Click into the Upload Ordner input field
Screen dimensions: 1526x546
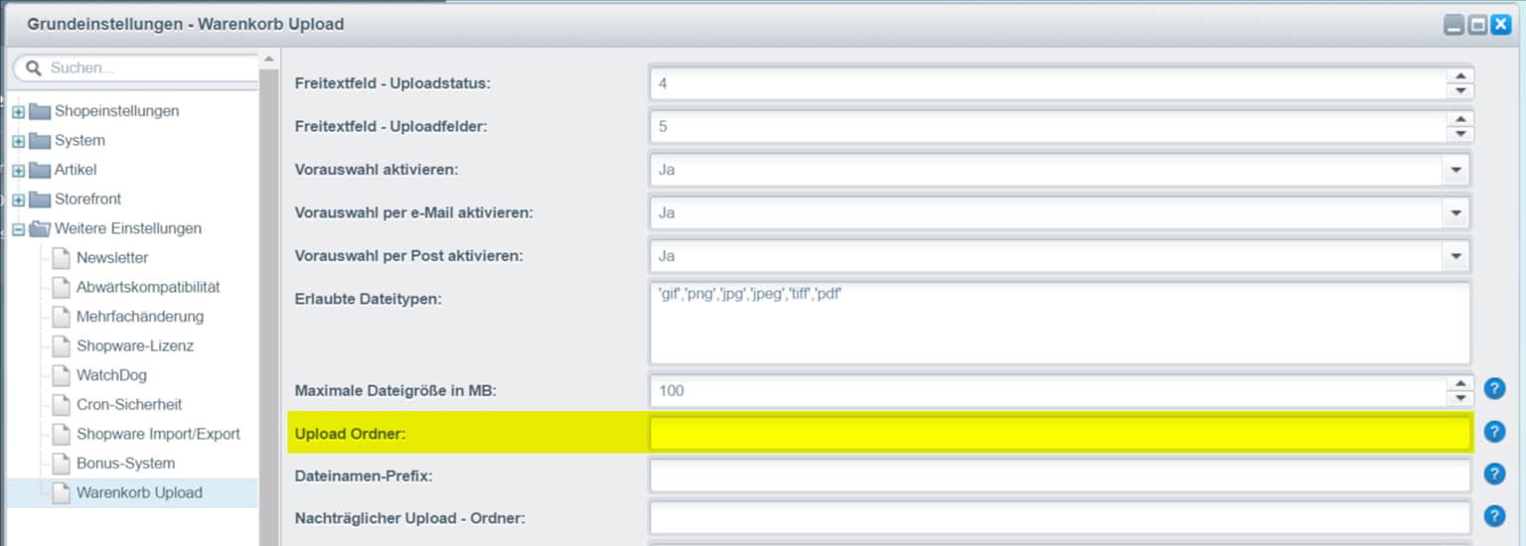[1059, 433]
